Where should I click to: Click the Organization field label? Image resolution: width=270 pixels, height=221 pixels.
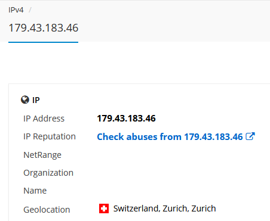[x=48, y=173]
